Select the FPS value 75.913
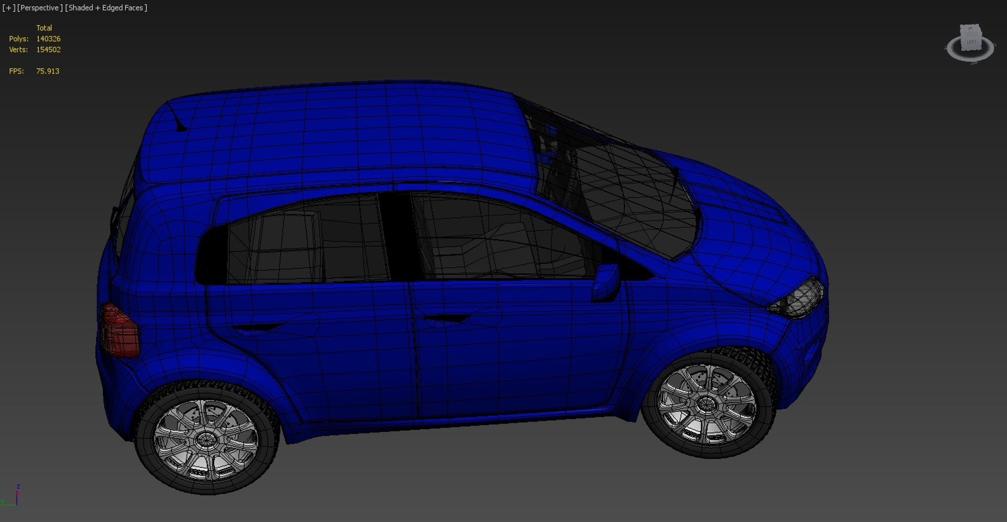Viewport: 1007px width, 522px height. point(48,71)
